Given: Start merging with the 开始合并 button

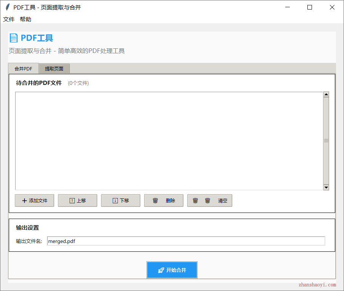Looking at the screenshot, I should 172,270.
